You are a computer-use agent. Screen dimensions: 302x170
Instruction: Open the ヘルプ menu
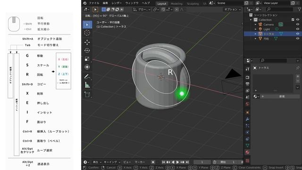tap(146, 3)
